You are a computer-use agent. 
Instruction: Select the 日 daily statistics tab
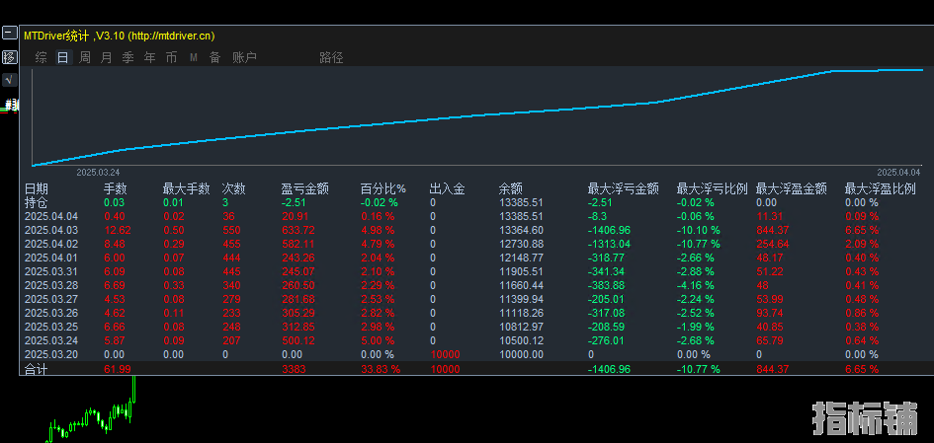(x=63, y=57)
